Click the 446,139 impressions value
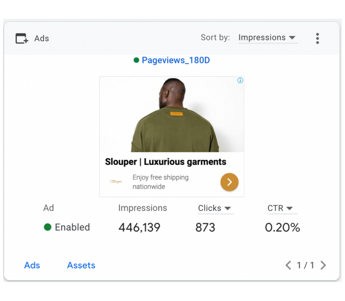 tap(139, 227)
